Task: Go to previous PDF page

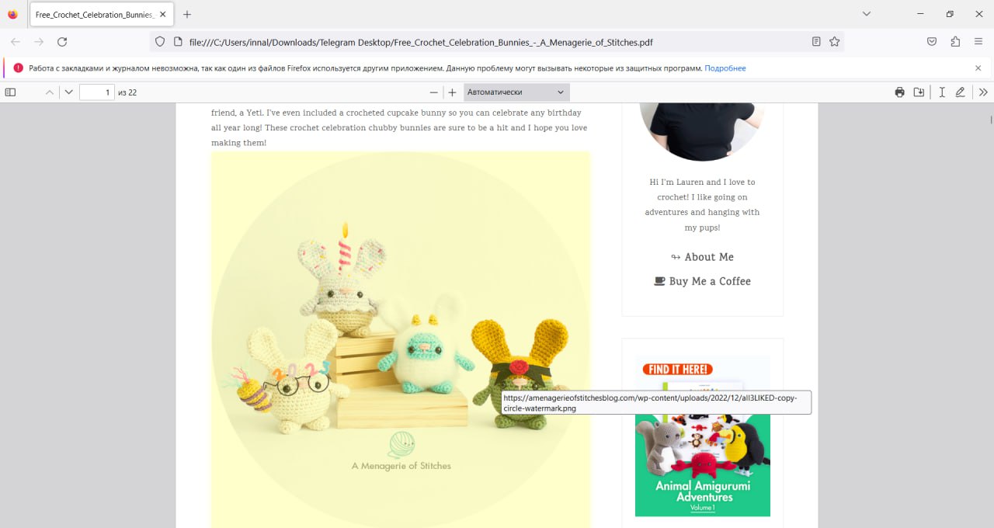Action: [50, 92]
